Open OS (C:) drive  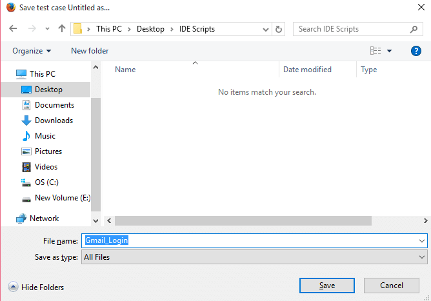pyautogui.click(x=46, y=182)
